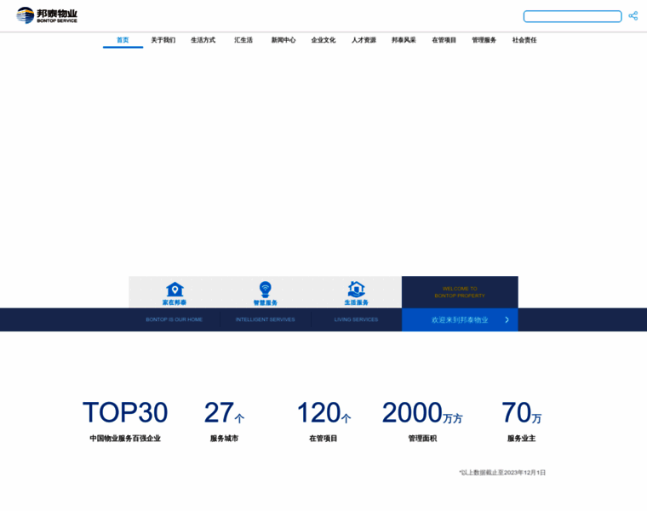The height and width of the screenshot is (511, 647).
Task: Click the 在管项目 label under 120
Action: (323, 439)
